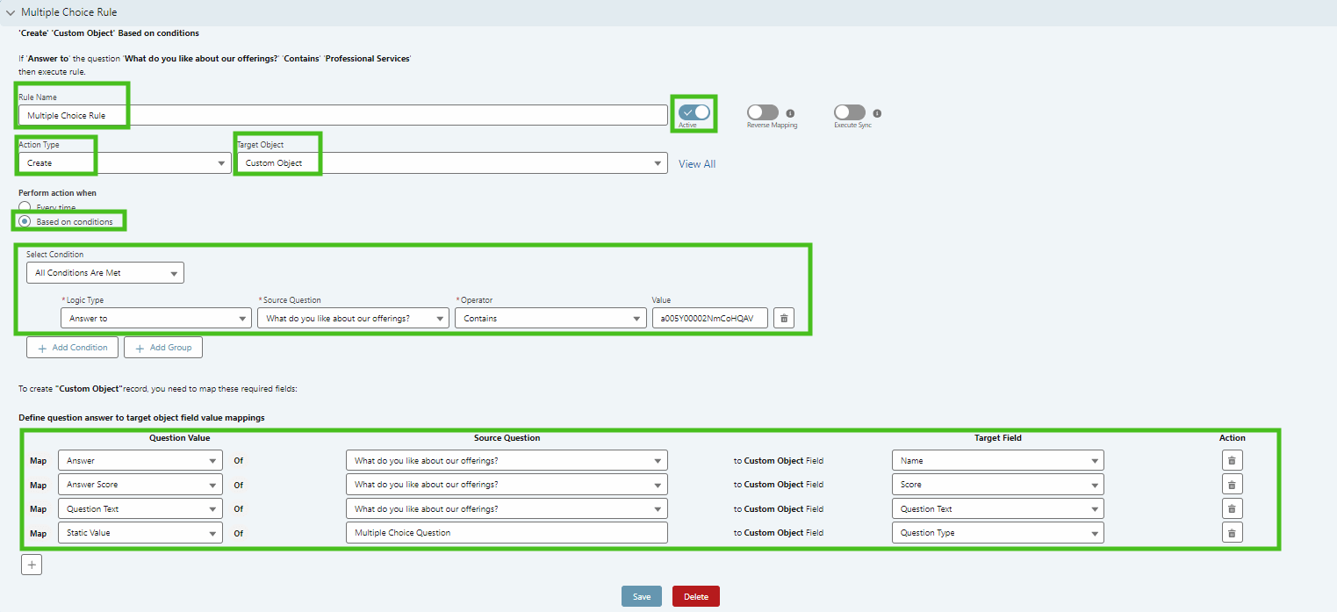
Task: Click the View All link
Action: (x=697, y=164)
